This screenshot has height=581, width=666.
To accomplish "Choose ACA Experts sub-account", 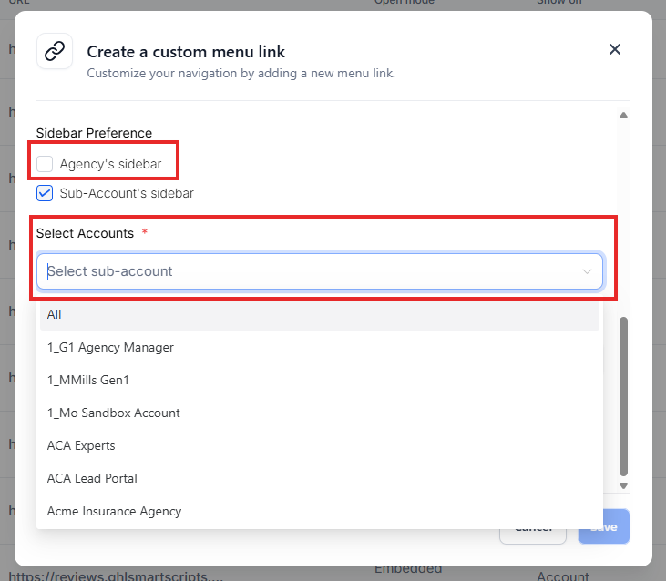I will pos(81,445).
